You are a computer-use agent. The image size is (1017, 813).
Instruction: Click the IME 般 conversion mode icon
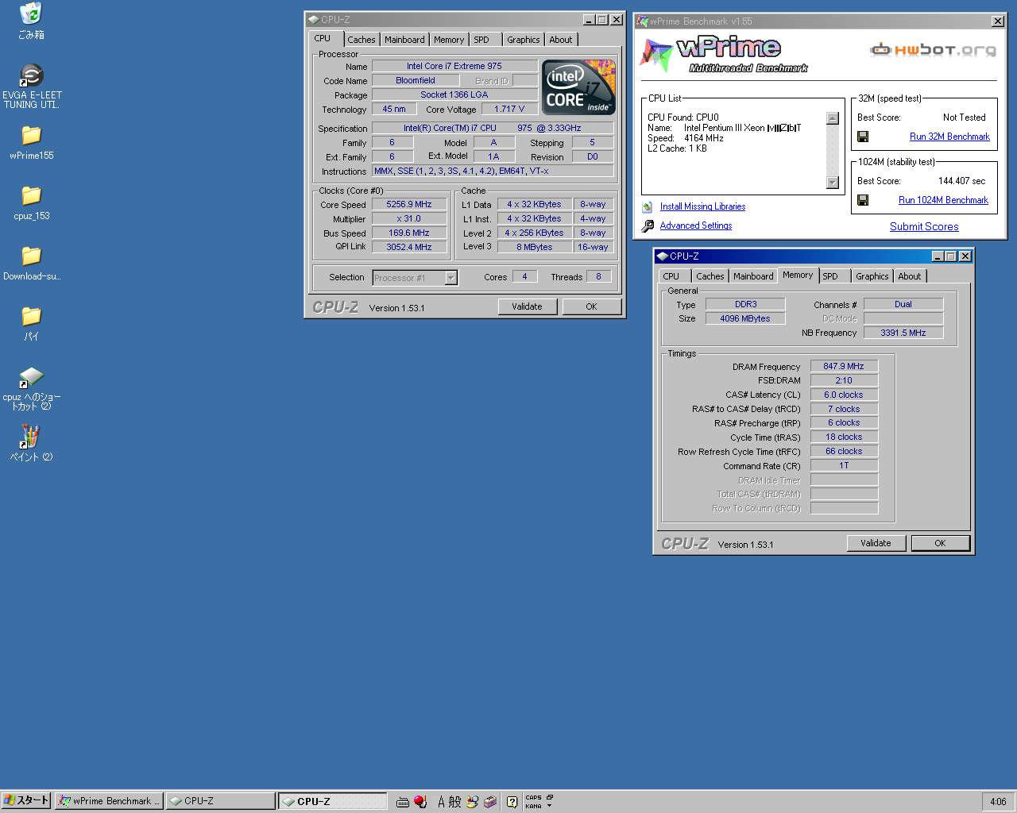click(455, 802)
